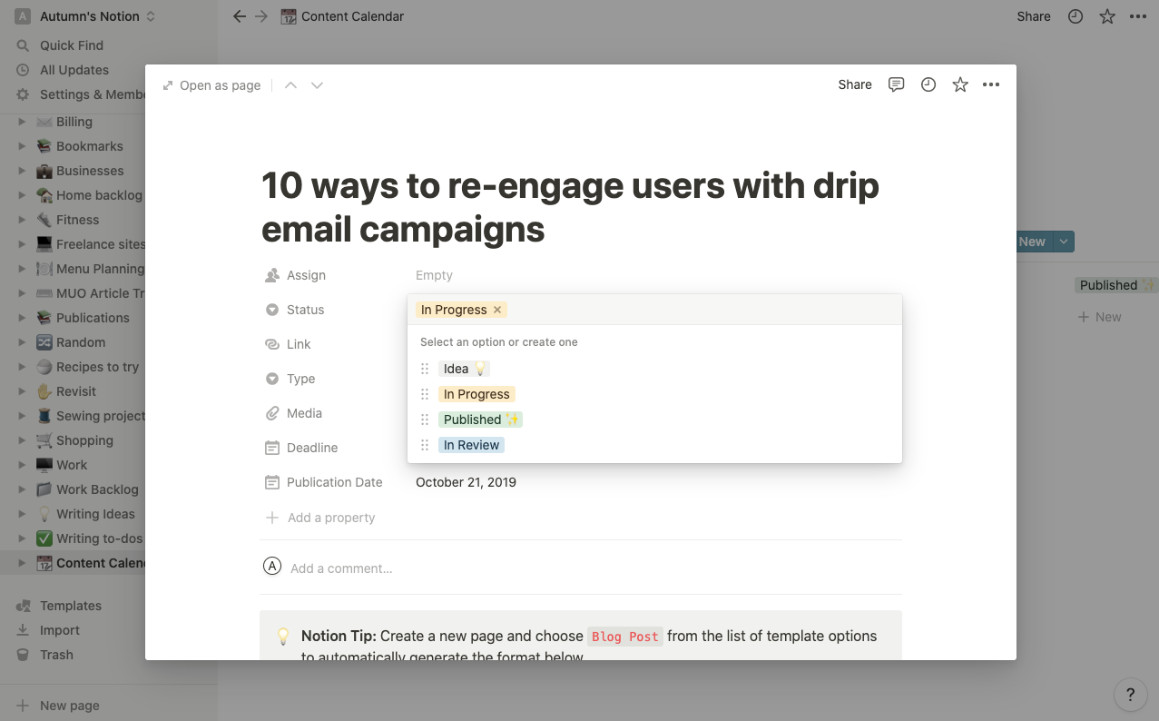The height and width of the screenshot is (721, 1159).
Task: Click the Media property paperclip icon
Action: (272, 413)
